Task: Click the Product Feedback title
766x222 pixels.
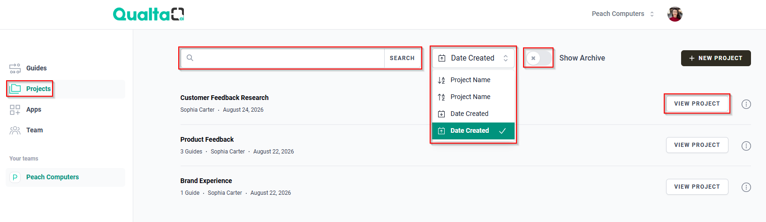Action: click(x=207, y=140)
